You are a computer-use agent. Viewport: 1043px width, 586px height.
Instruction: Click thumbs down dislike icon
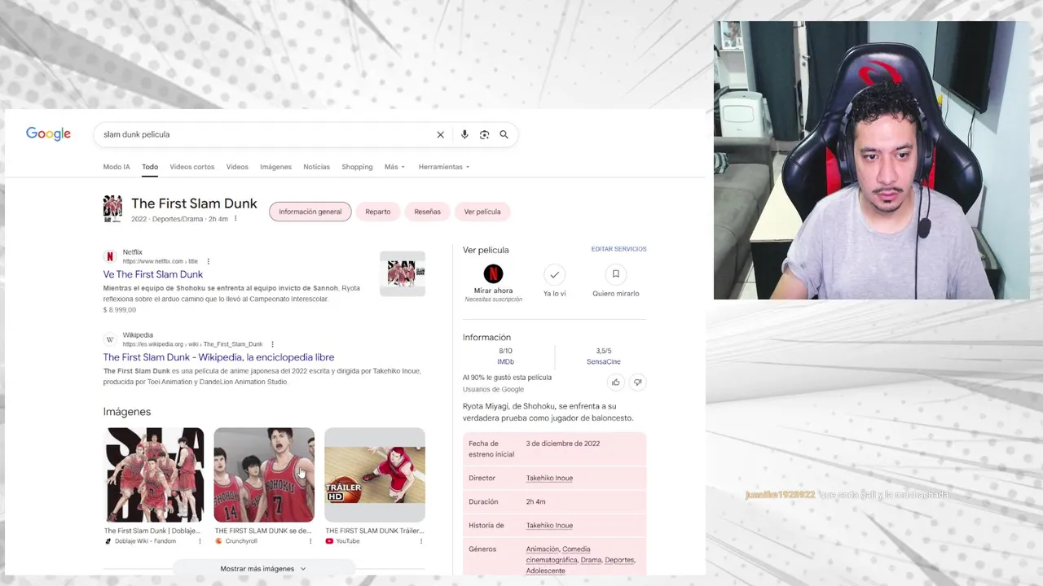point(637,382)
